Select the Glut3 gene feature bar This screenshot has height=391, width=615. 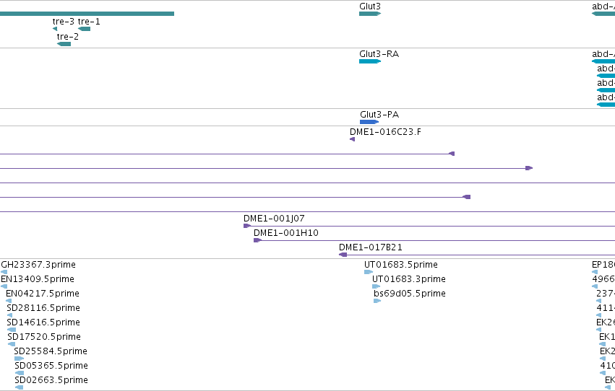[x=370, y=14]
